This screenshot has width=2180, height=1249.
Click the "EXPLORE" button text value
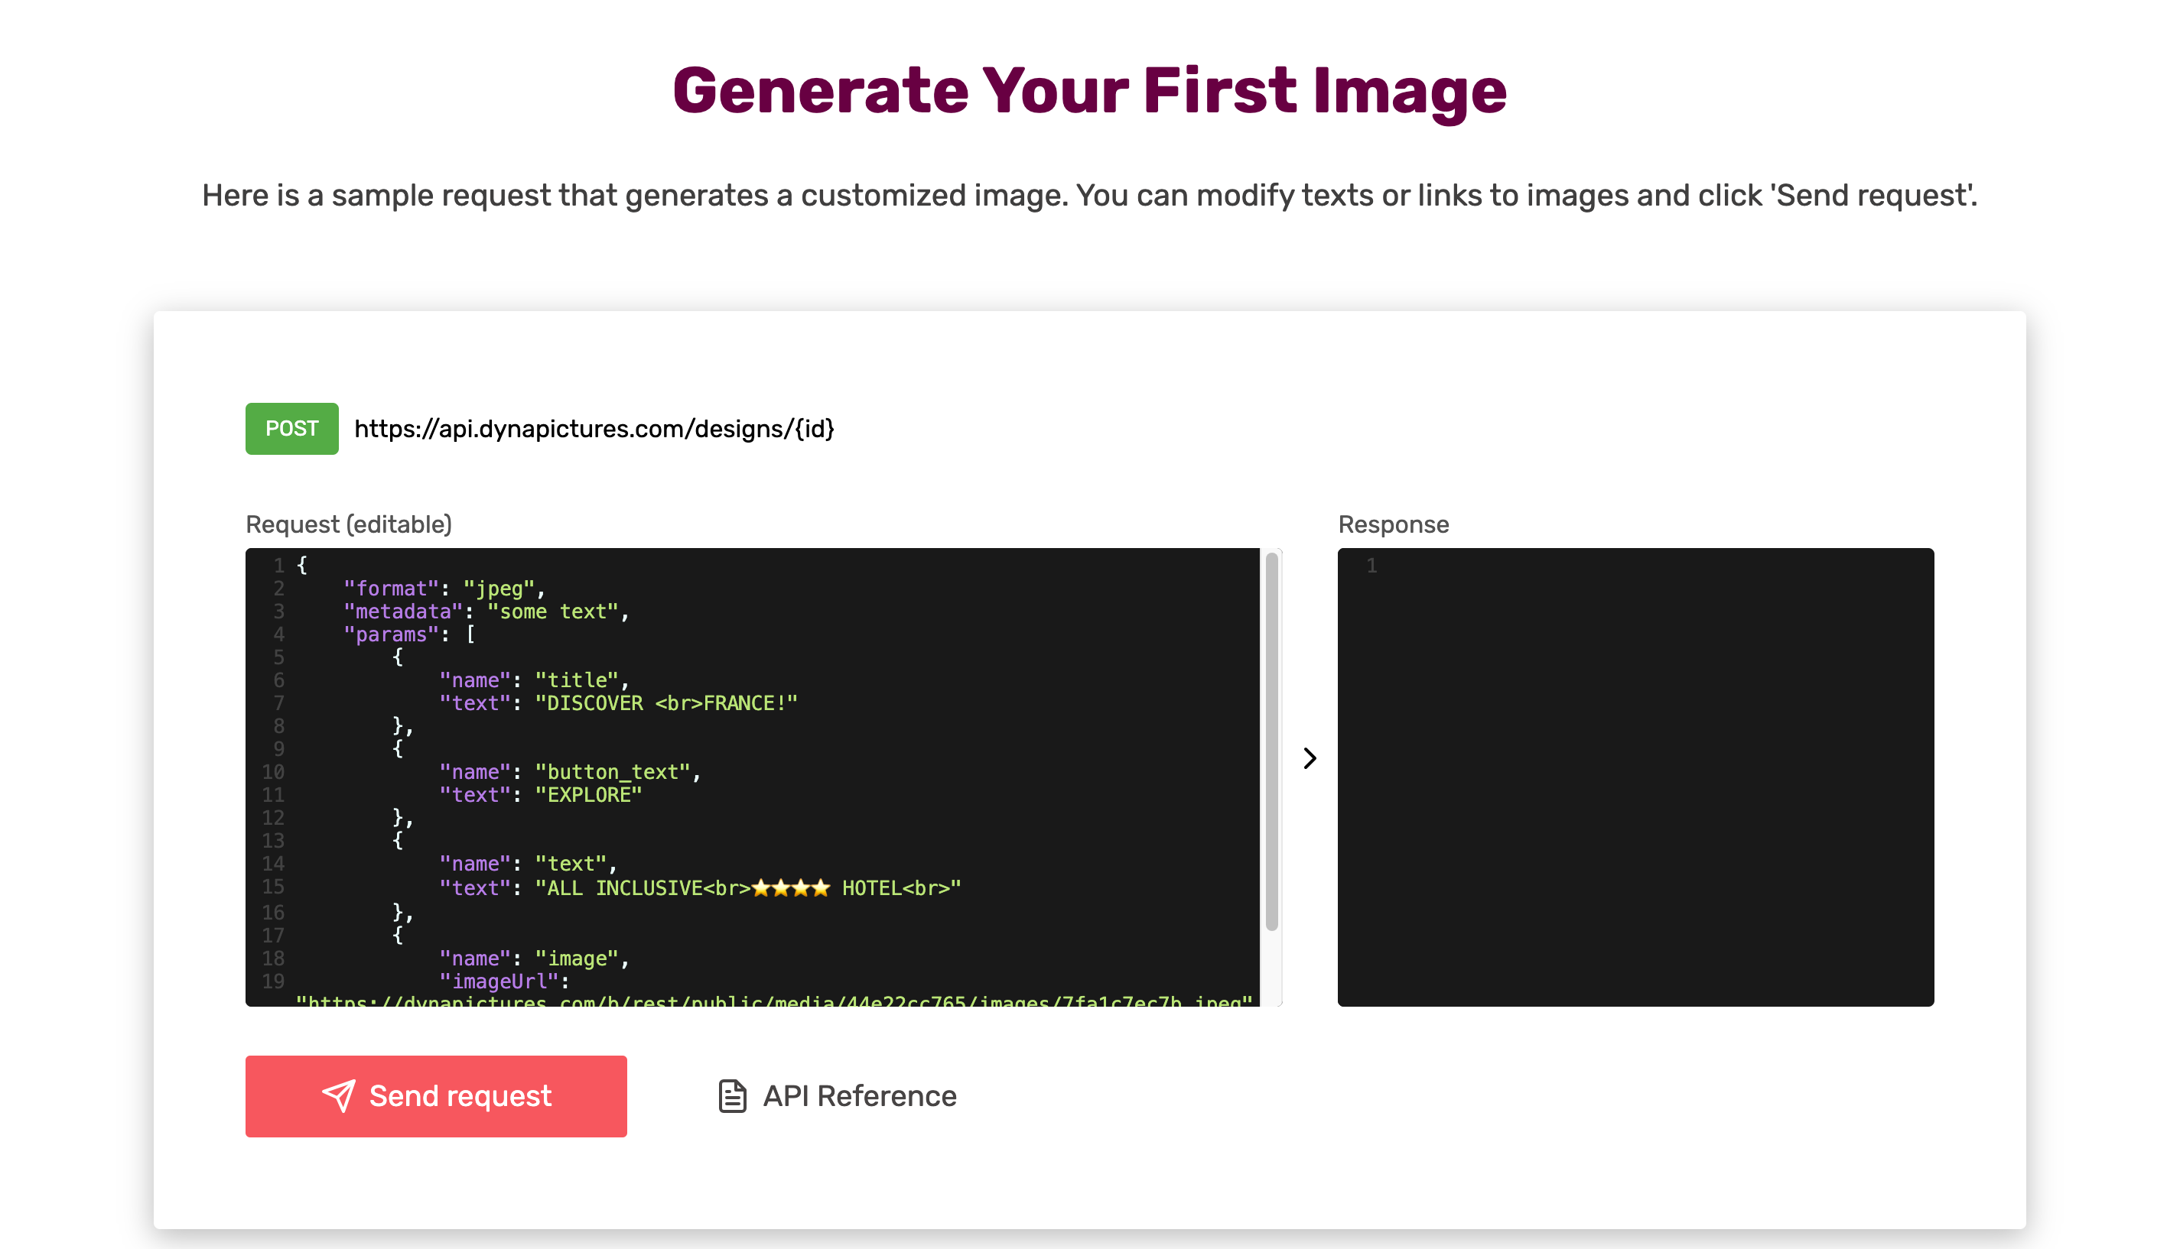click(588, 795)
